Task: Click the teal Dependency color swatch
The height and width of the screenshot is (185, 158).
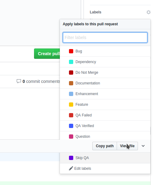Action: (x=71, y=62)
